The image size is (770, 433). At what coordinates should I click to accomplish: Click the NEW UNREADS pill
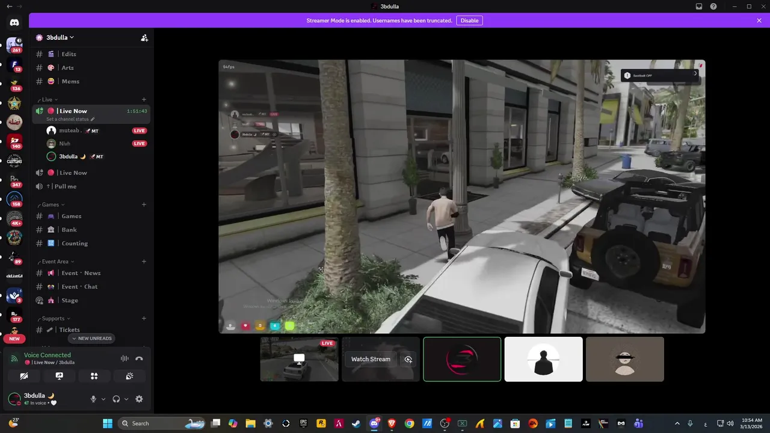pos(91,339)
